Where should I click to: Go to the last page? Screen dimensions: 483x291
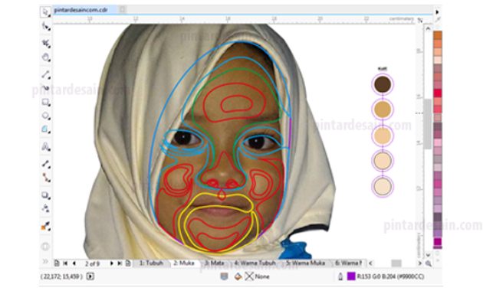tap(120, 263)
